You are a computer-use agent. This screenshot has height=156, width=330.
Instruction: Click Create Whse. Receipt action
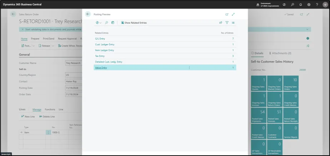[x=70, y=46]
